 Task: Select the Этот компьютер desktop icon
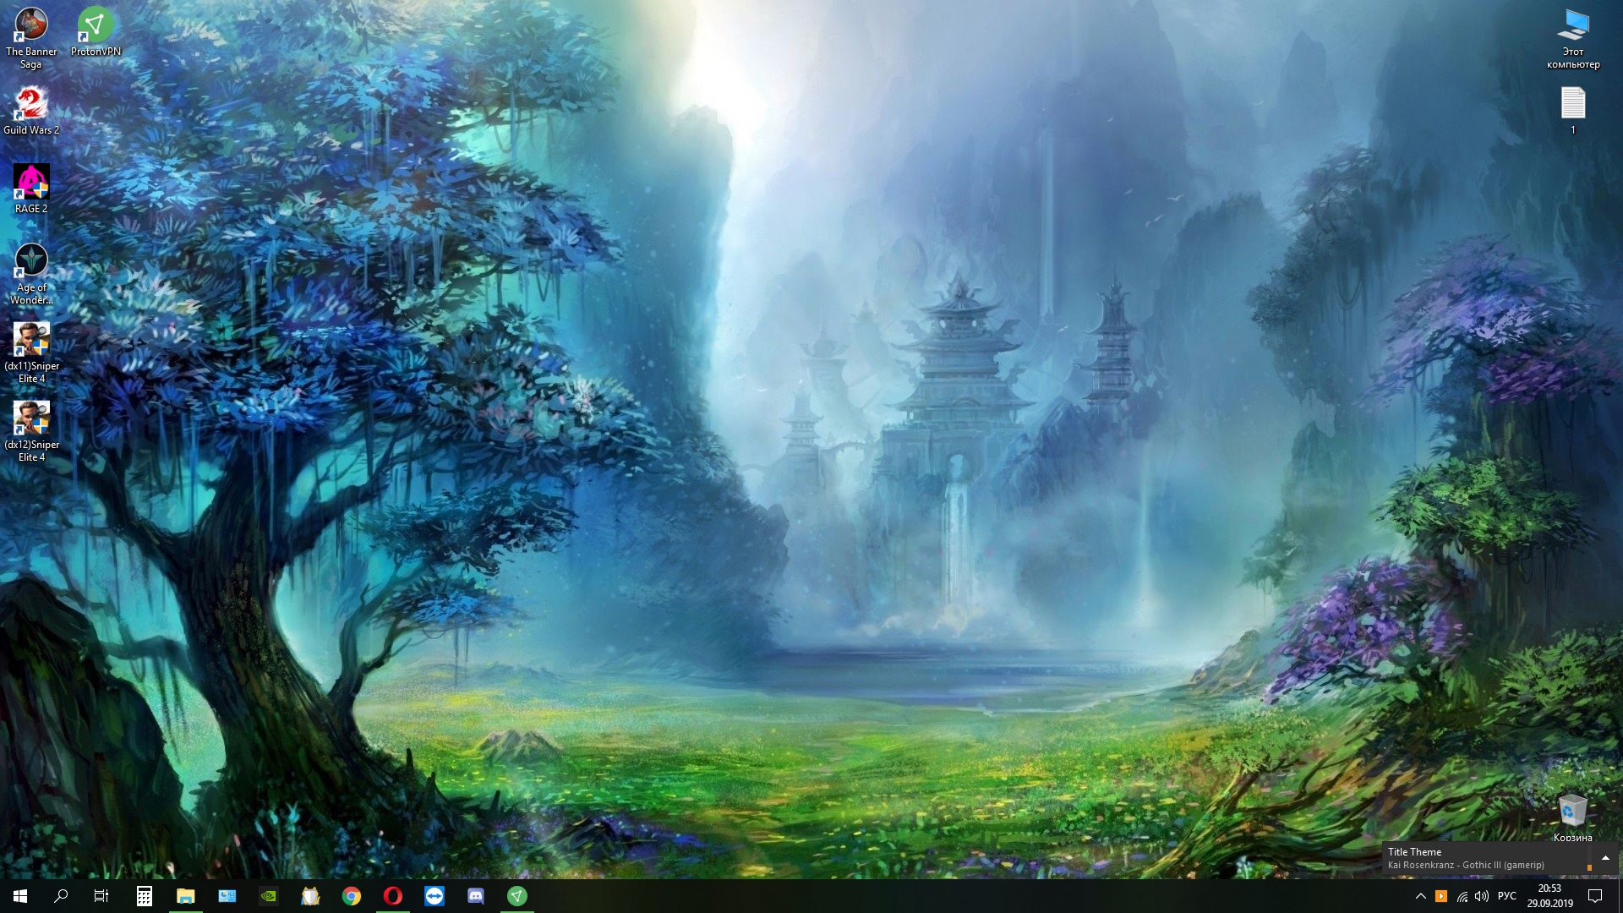coord(1573,38)
